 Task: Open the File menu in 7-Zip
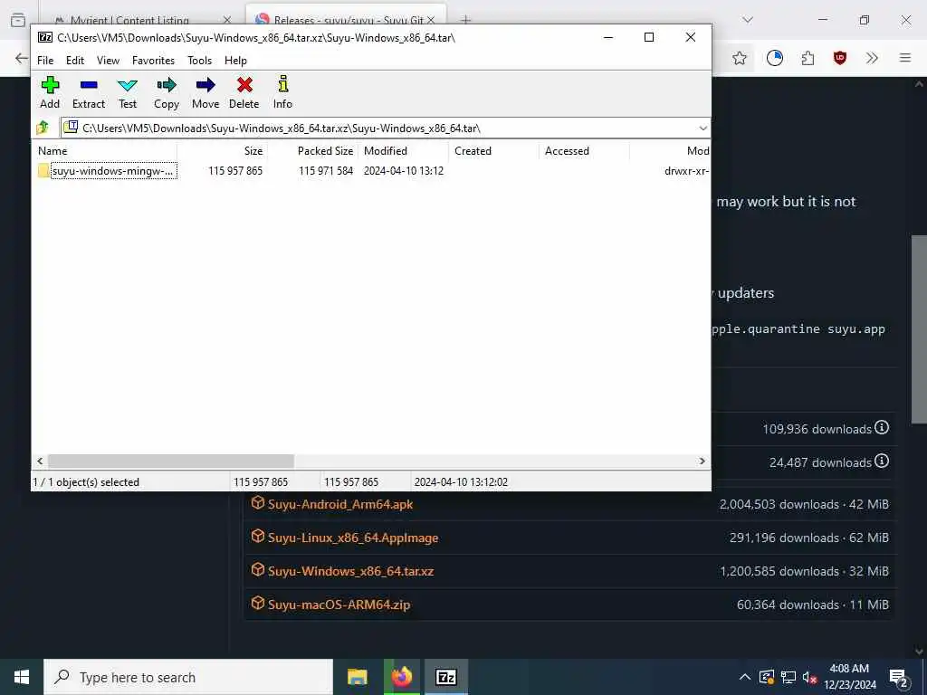(x=45, y=61)
